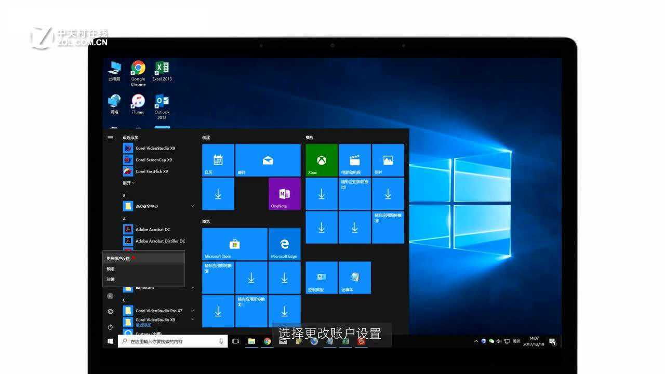Click the Cortana microphone icon

point(221,341)
